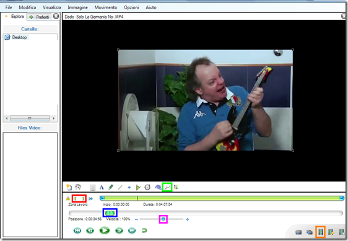The image size is (348, 241).
Task: Select the chronometer stopwatch tool
Action: 147,187
